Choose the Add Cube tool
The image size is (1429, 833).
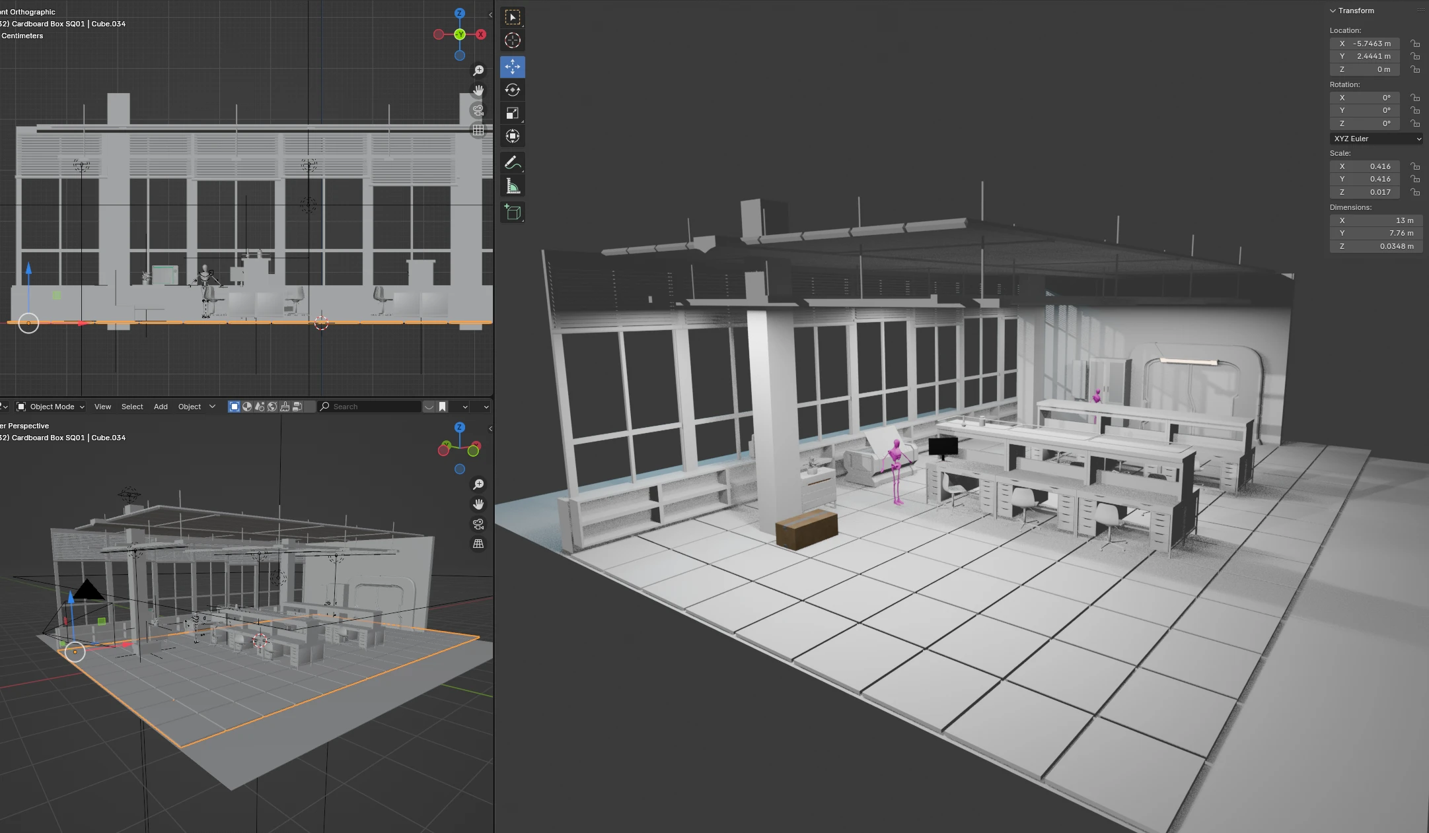[513, 212]
